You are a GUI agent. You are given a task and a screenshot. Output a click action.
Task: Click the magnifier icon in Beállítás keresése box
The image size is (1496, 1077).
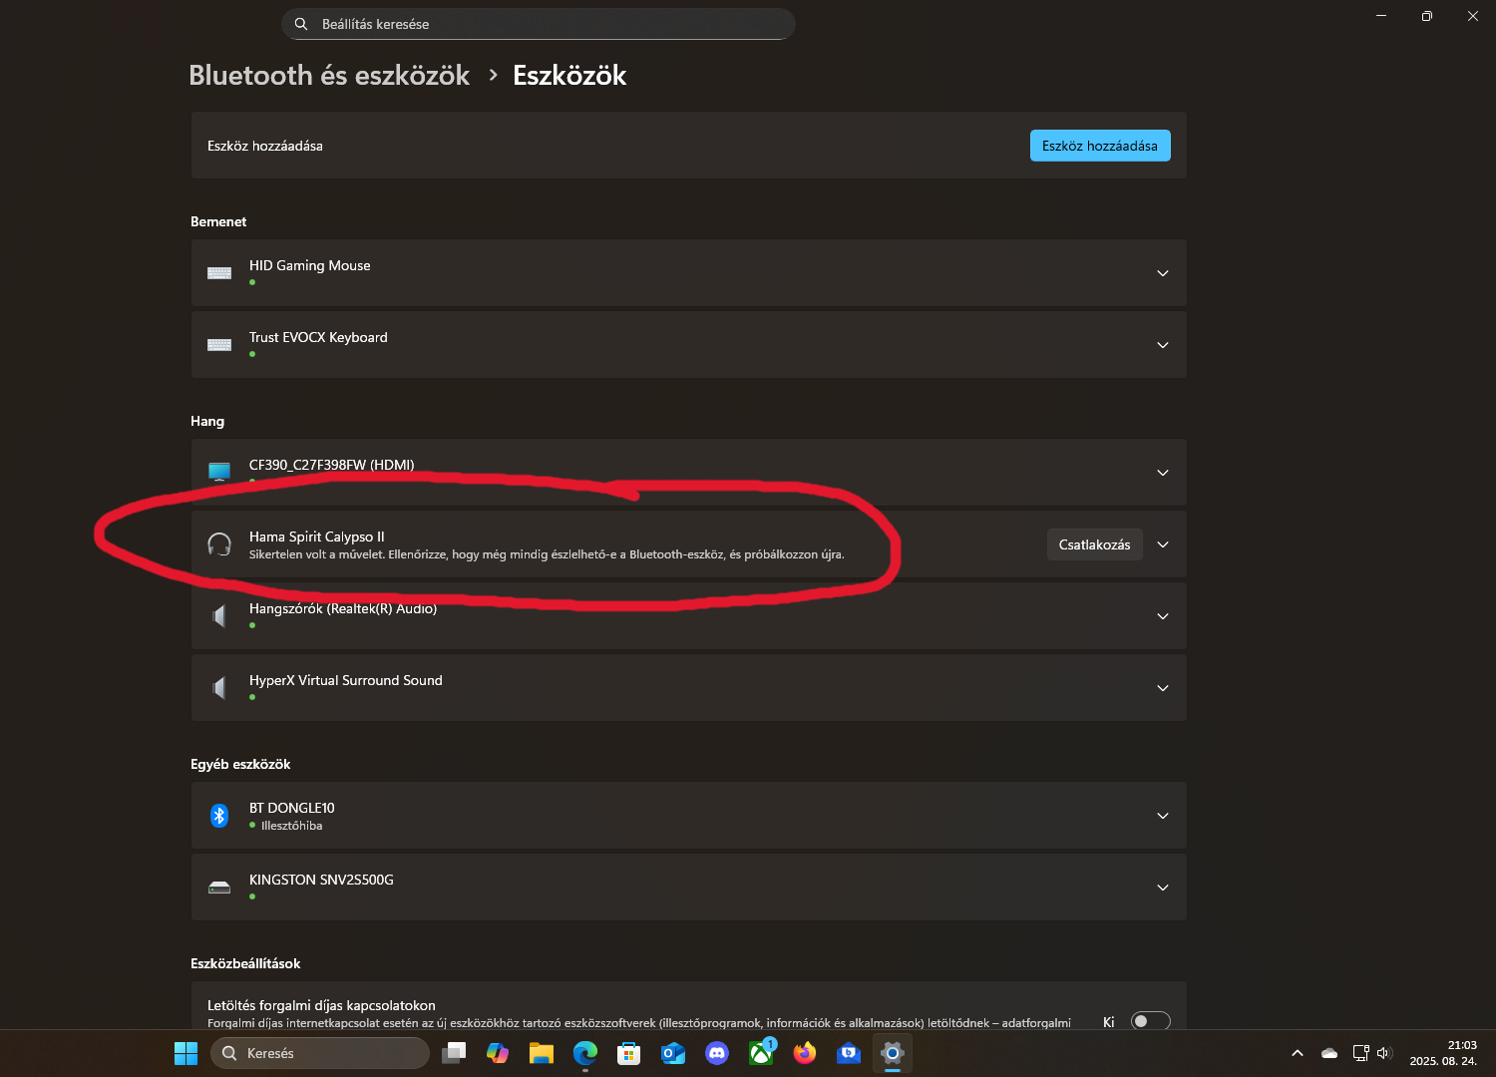[301, 24]
